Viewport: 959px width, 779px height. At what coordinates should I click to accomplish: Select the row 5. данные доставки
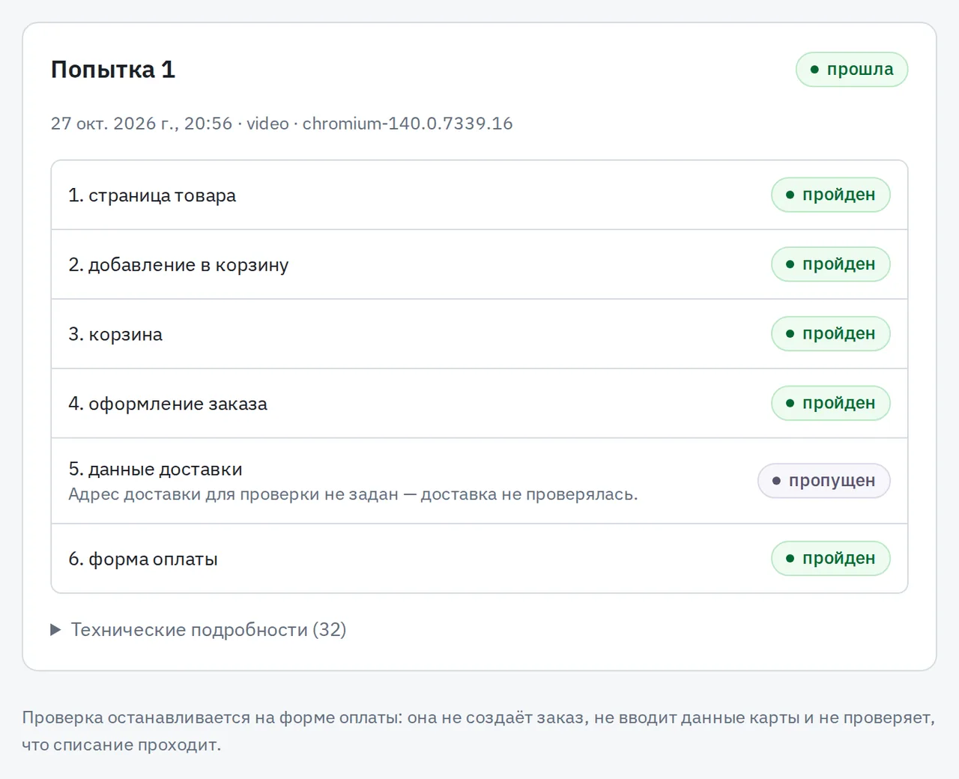click(x=479, y=481)
